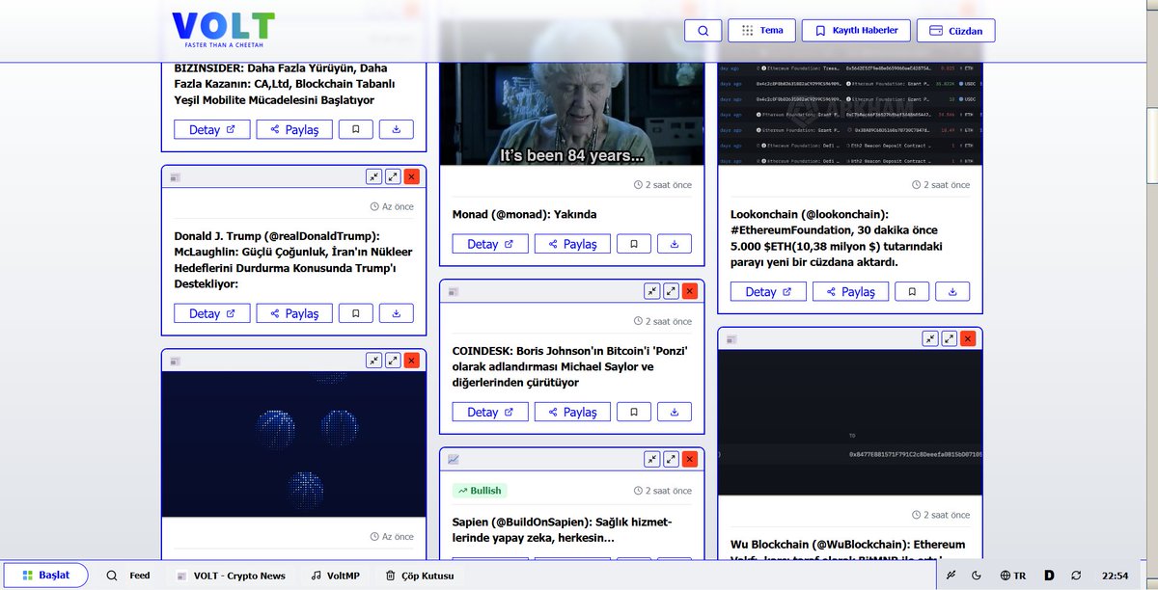Expand the COINDESK Boris Johnson card fullscreen

pos(671,291)
